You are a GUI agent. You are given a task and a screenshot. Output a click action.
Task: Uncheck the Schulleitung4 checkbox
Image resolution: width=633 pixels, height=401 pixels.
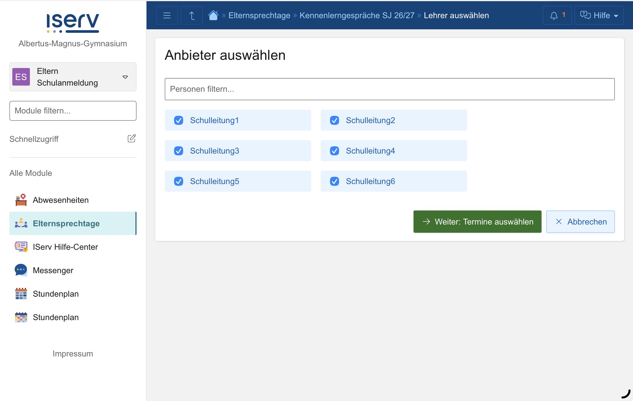point(334,151)
